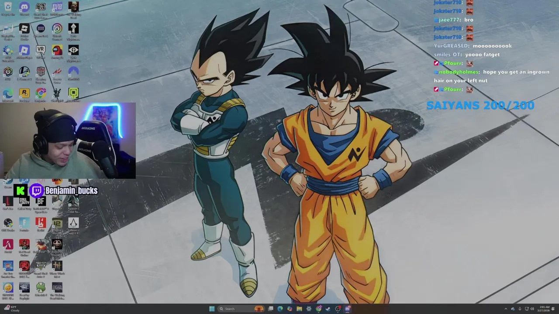Open the clock and date flyout
Image resolution: width=559 pixels, height=314 pixels.
[x=544, y=309]
